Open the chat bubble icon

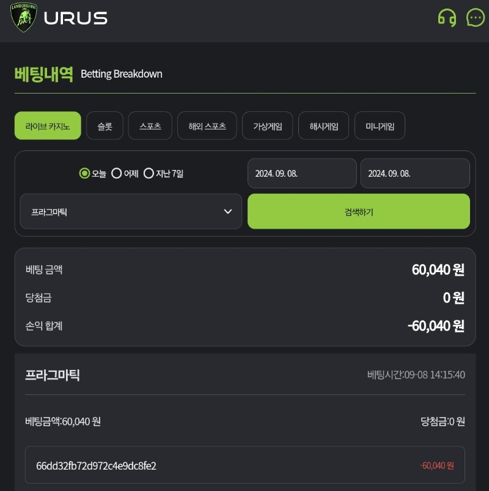(x=475, y=18)
